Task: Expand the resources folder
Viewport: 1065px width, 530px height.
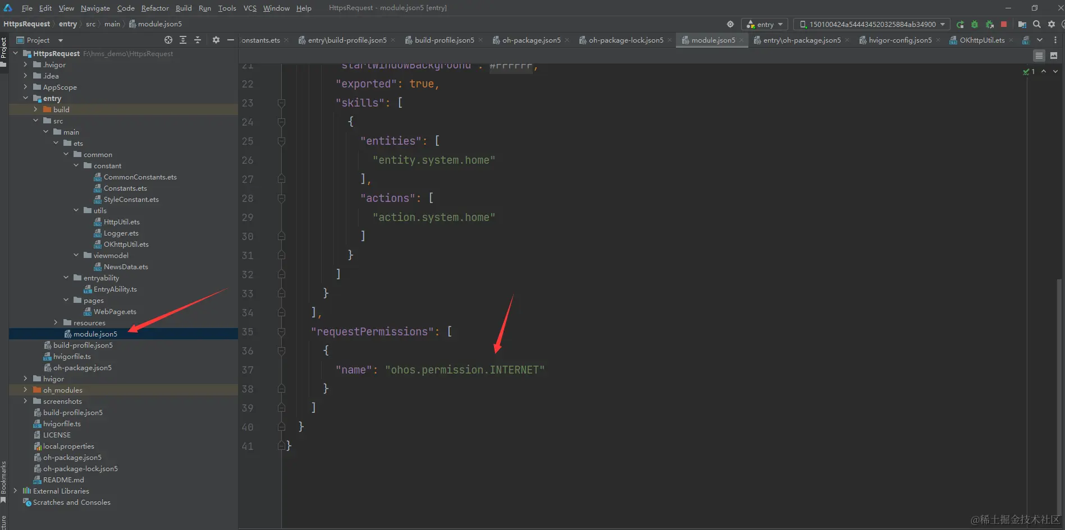Action: click(x=56, y=322)
